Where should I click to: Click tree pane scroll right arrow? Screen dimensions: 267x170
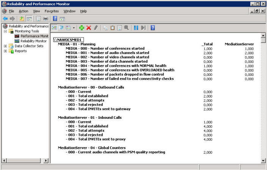46,161
